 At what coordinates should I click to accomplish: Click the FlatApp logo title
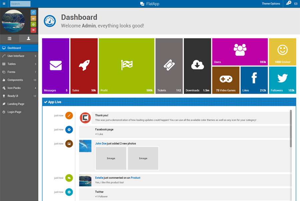point(150,4)
